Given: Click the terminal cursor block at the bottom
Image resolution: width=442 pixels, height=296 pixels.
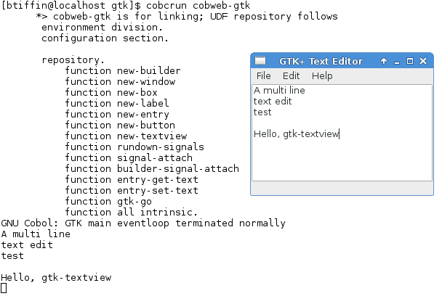Looking at the screenshot, I should (x=4, y=288).
